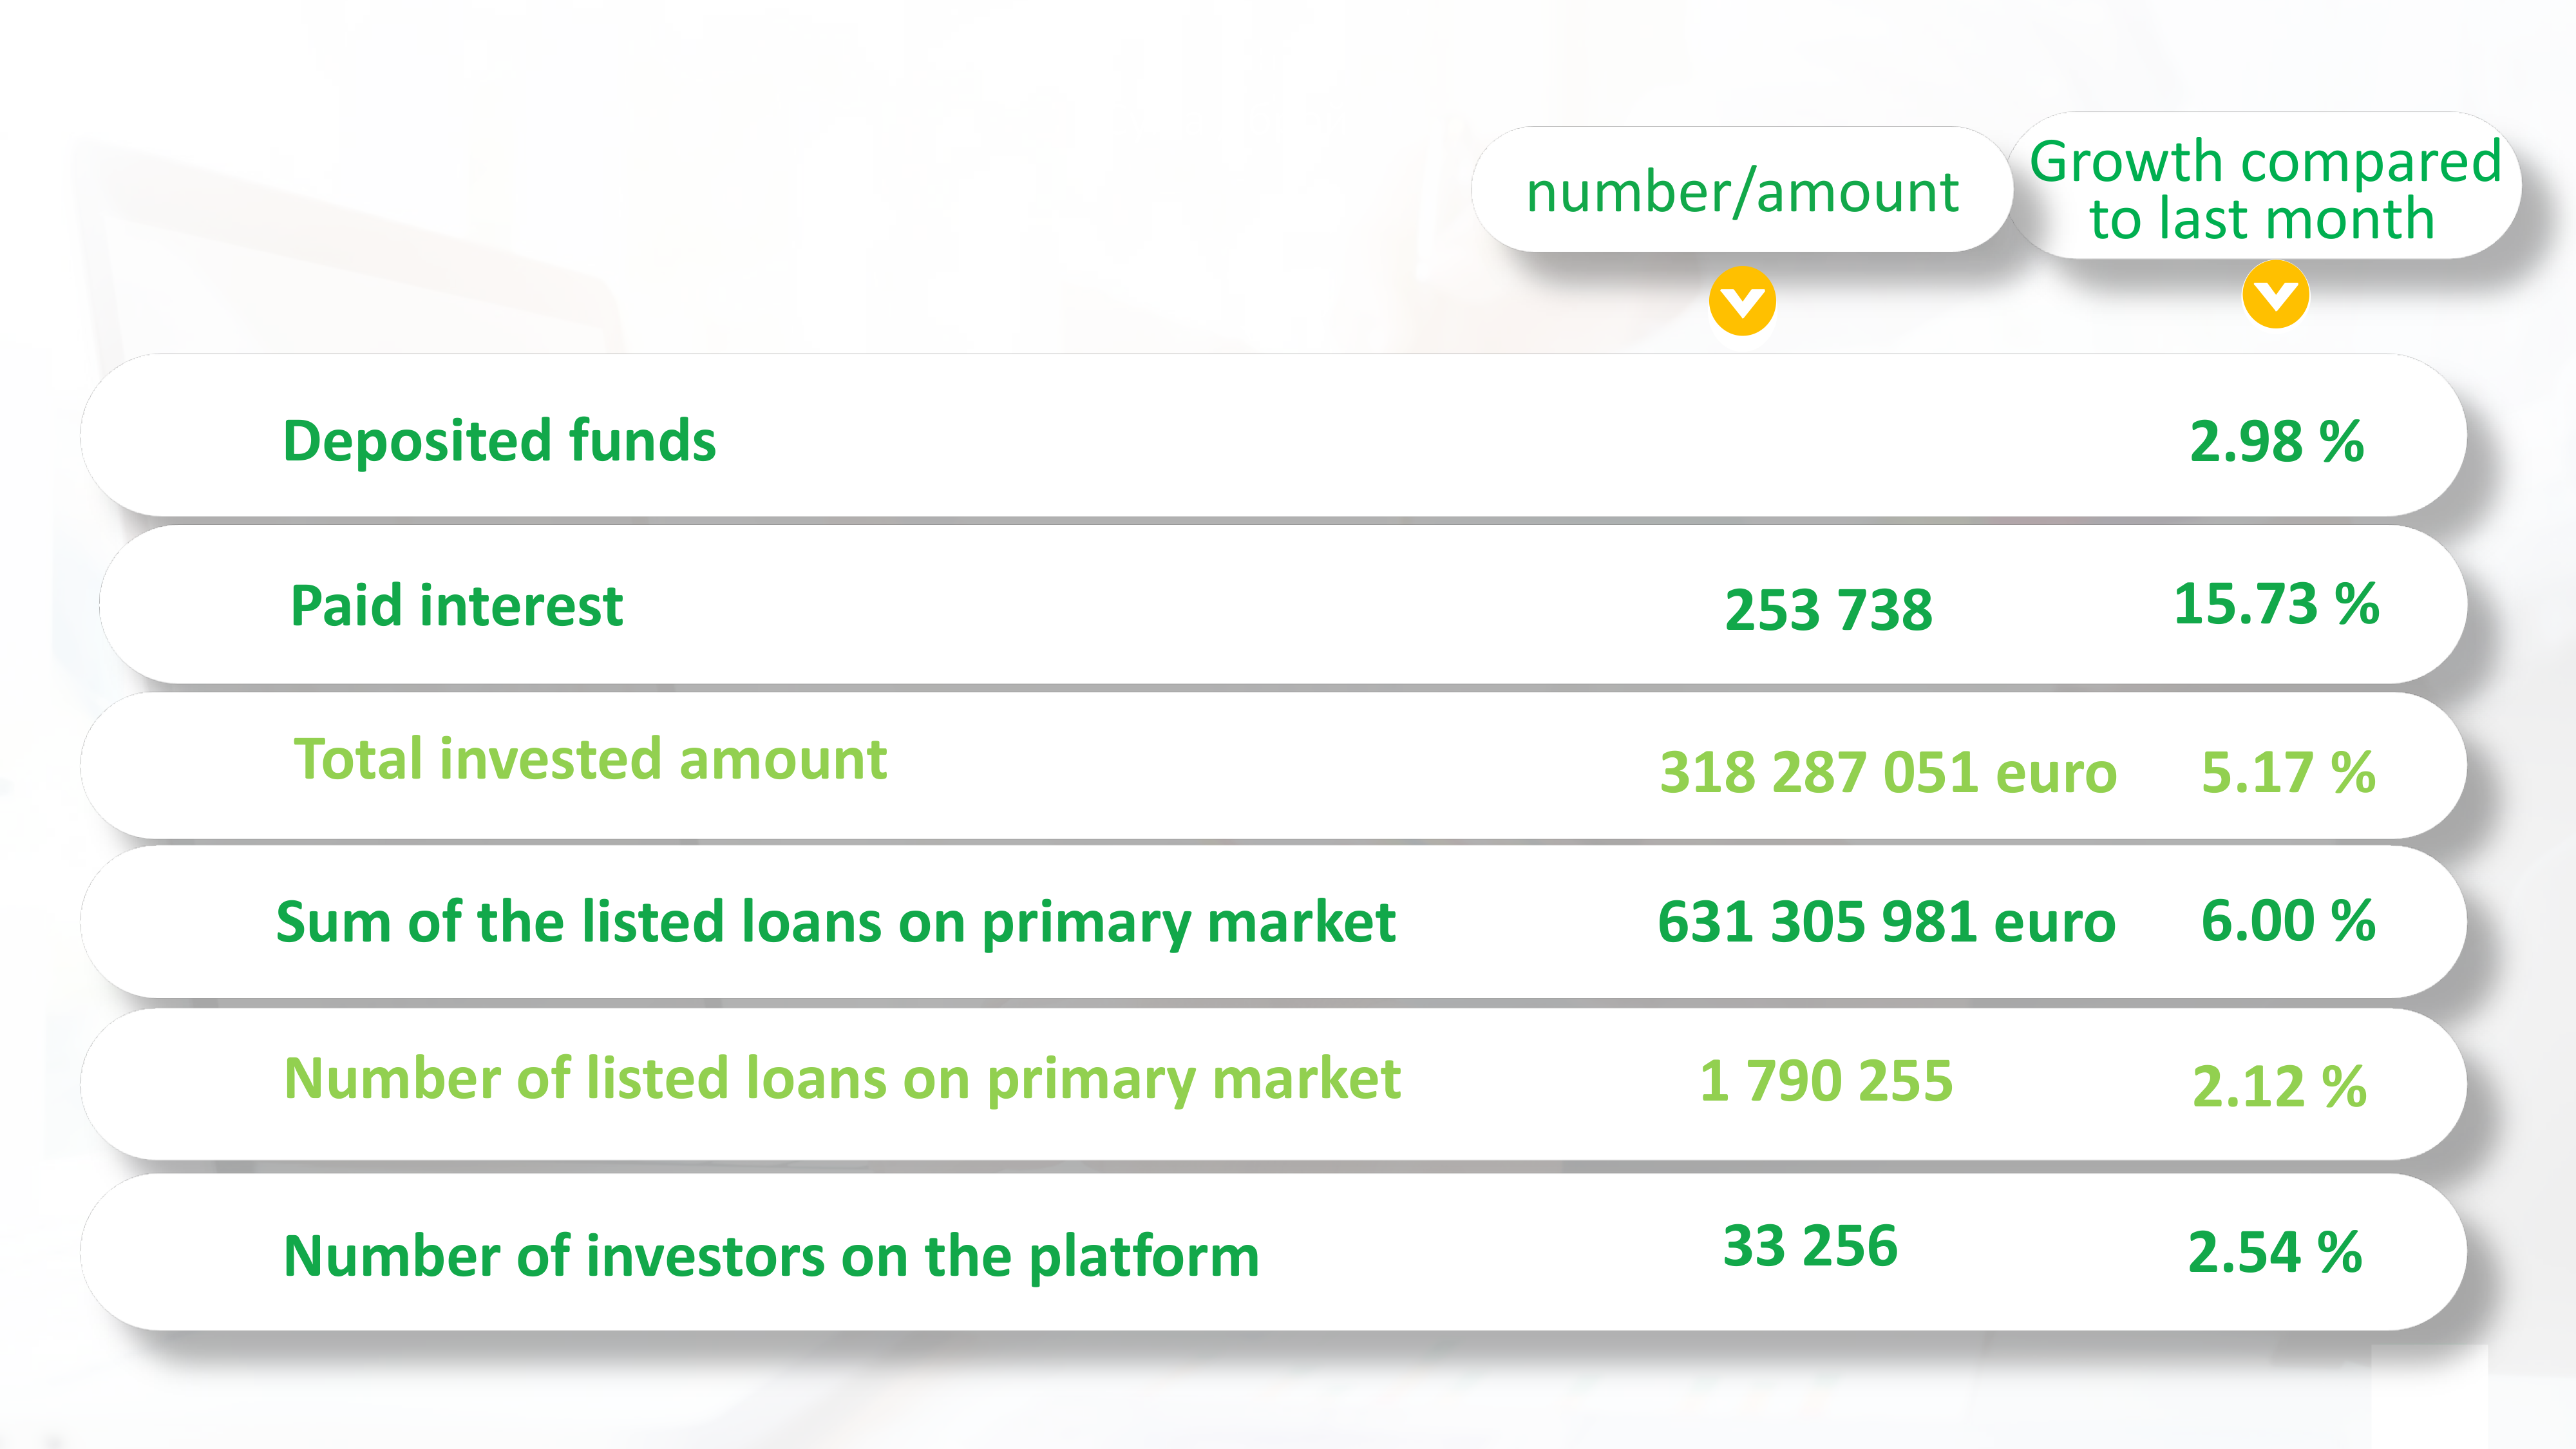The height and width of the screenshot is (1449, 2576).
Task: Click Number of investors on the platform
Action: pos(771,1257)
